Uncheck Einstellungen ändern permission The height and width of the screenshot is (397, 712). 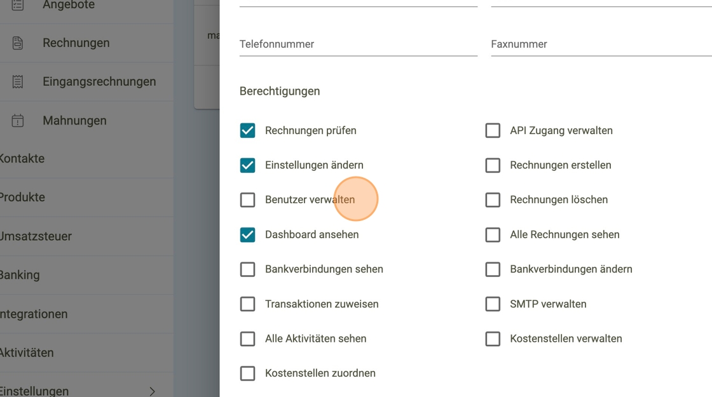247,165
